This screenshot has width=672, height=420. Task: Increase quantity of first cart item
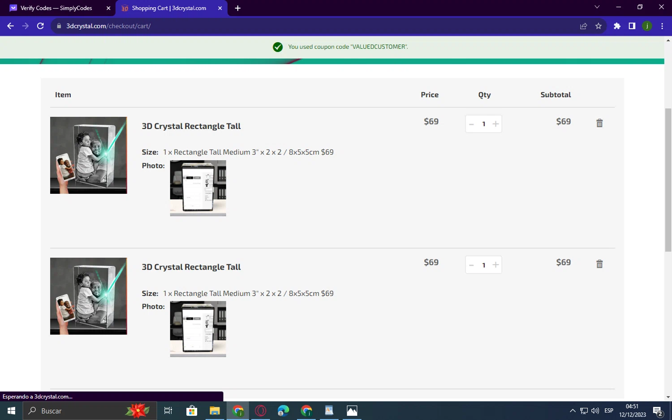coord(495,124)
